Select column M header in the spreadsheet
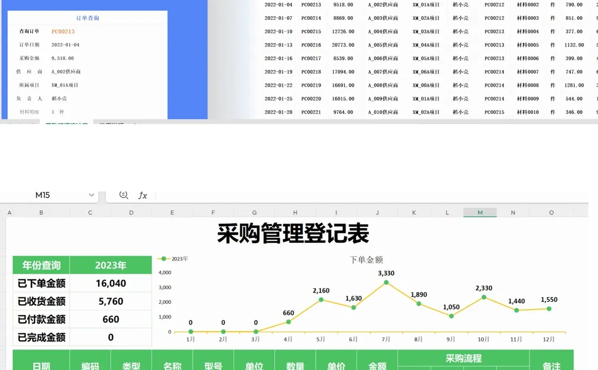 tap(480, 212)
